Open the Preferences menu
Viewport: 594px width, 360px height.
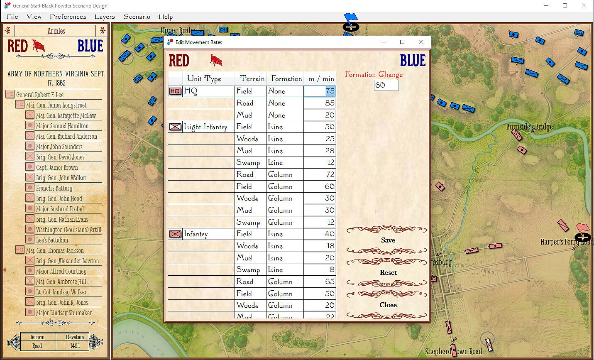tap(68, 17)
